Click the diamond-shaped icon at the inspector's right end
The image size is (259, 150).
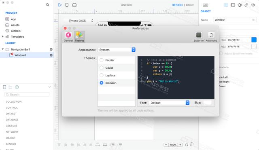(253, 5)
